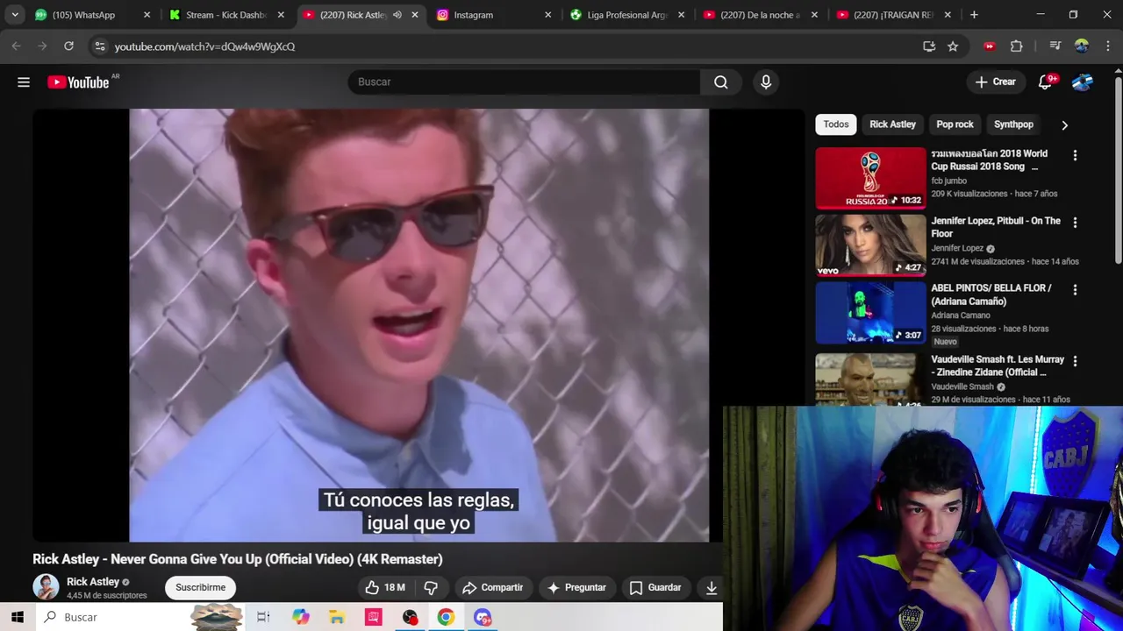Open options for ABEL PINTOS BELLA FLOR video

pos(1075,289)
